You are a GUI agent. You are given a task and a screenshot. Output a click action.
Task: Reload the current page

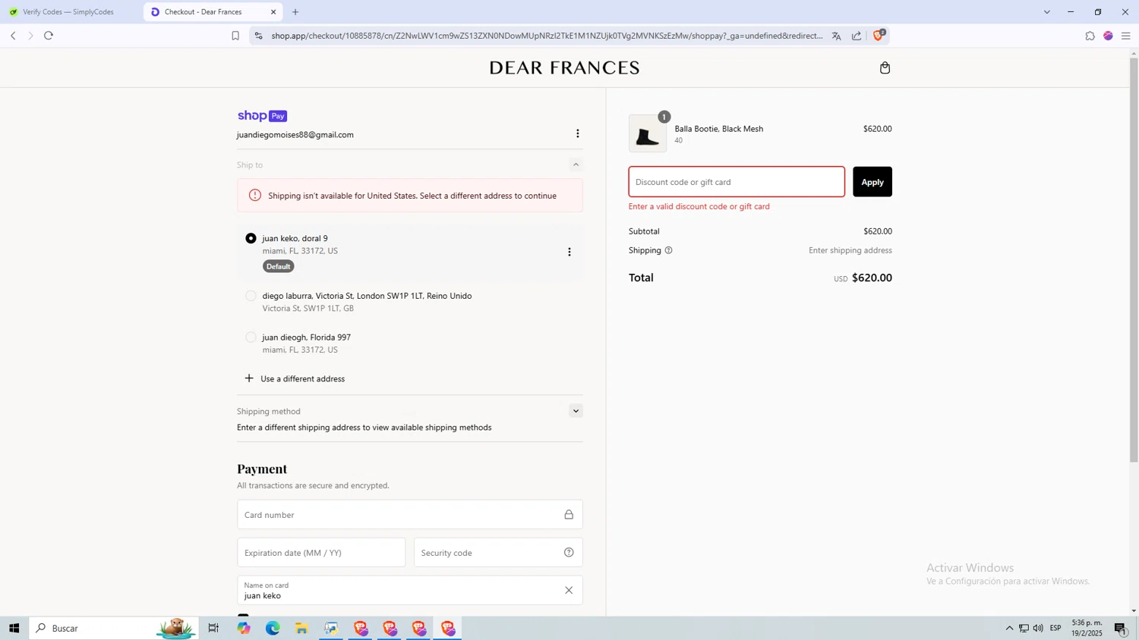49,36
